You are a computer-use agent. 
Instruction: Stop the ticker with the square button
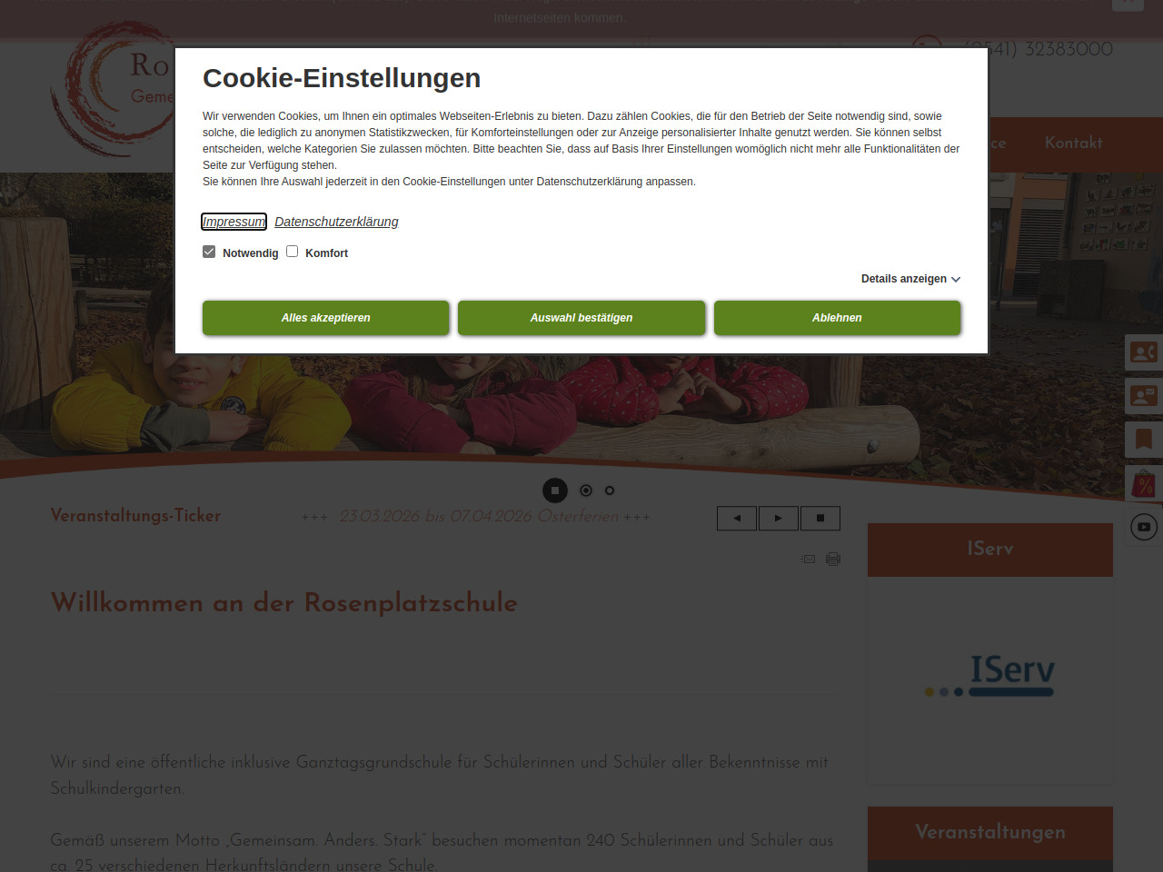[x=820, y=518]
